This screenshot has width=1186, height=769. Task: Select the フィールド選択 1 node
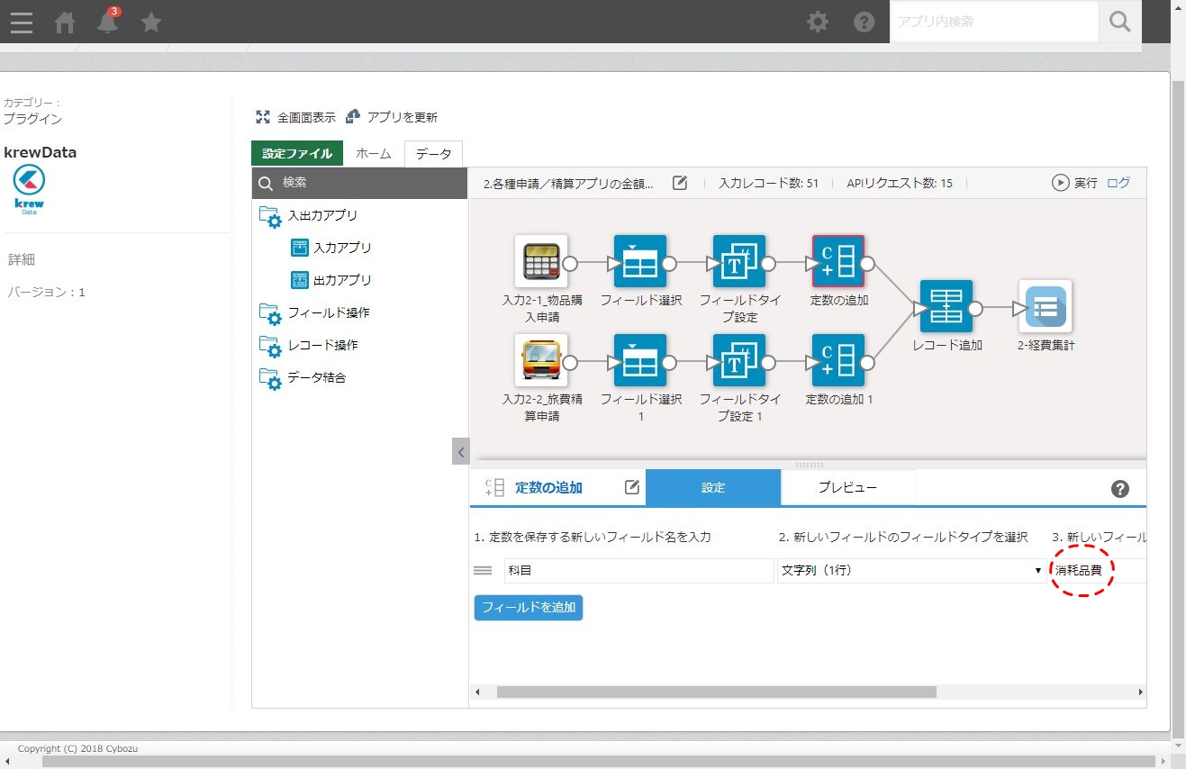click(x=640, y=360)
